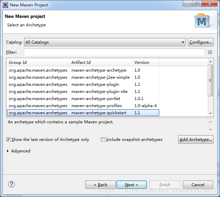Click the archetype list scroll up arrow

point(211,61)
